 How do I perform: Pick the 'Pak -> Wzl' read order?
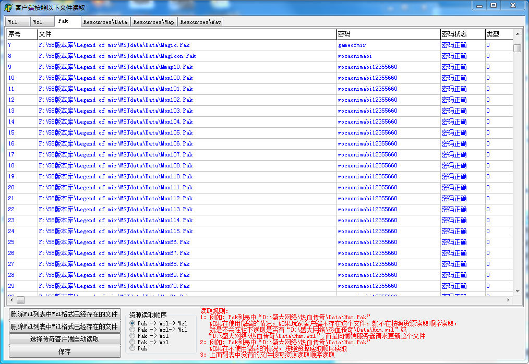[133, 342]
